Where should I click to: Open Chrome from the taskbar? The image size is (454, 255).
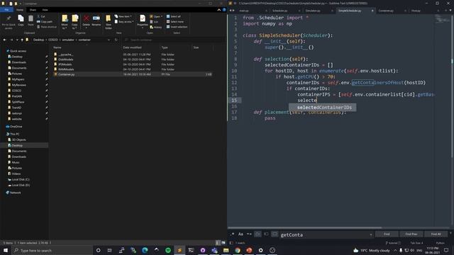(238, 250)
